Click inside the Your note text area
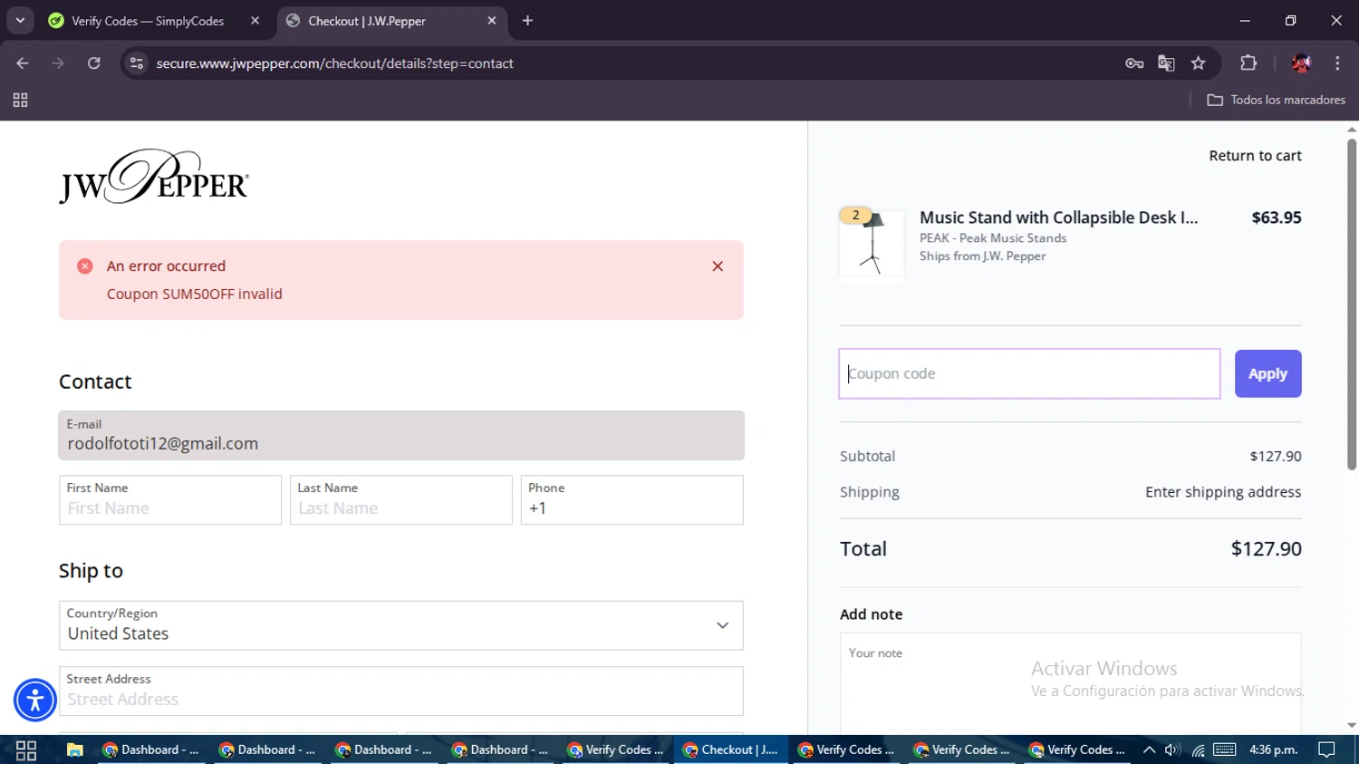This screenshot has width=1359, height=764. 1070,684
